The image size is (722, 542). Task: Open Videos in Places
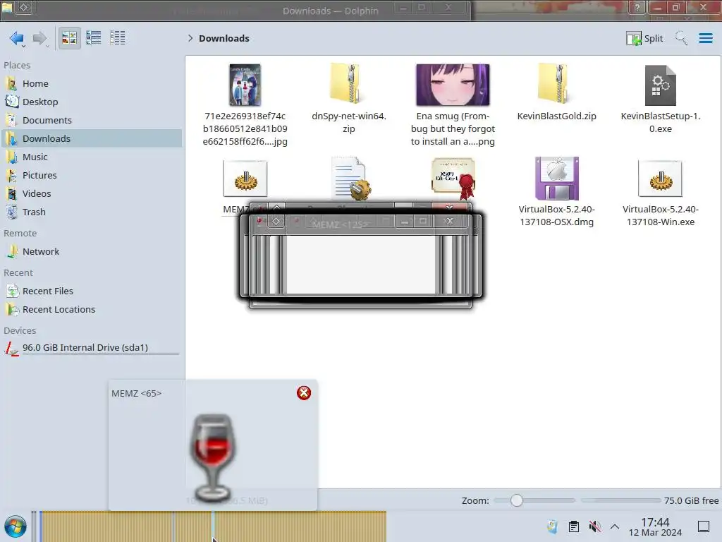coord(91,194)
